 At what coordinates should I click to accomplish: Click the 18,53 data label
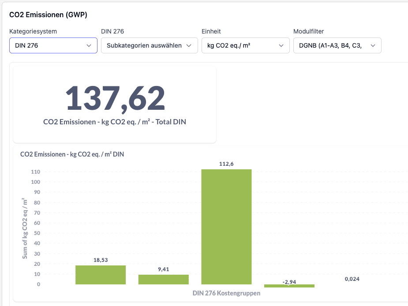[x=101, y=260]
